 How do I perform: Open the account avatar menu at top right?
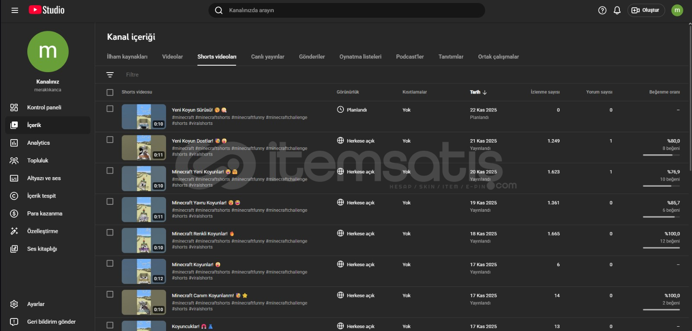[677, 10]
